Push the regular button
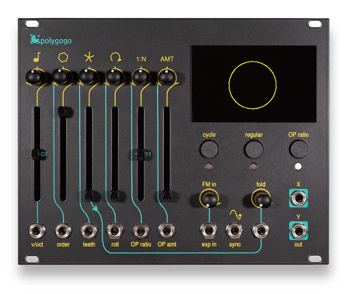The height and width of the screenshot is (294, 348). pos(254,149)
